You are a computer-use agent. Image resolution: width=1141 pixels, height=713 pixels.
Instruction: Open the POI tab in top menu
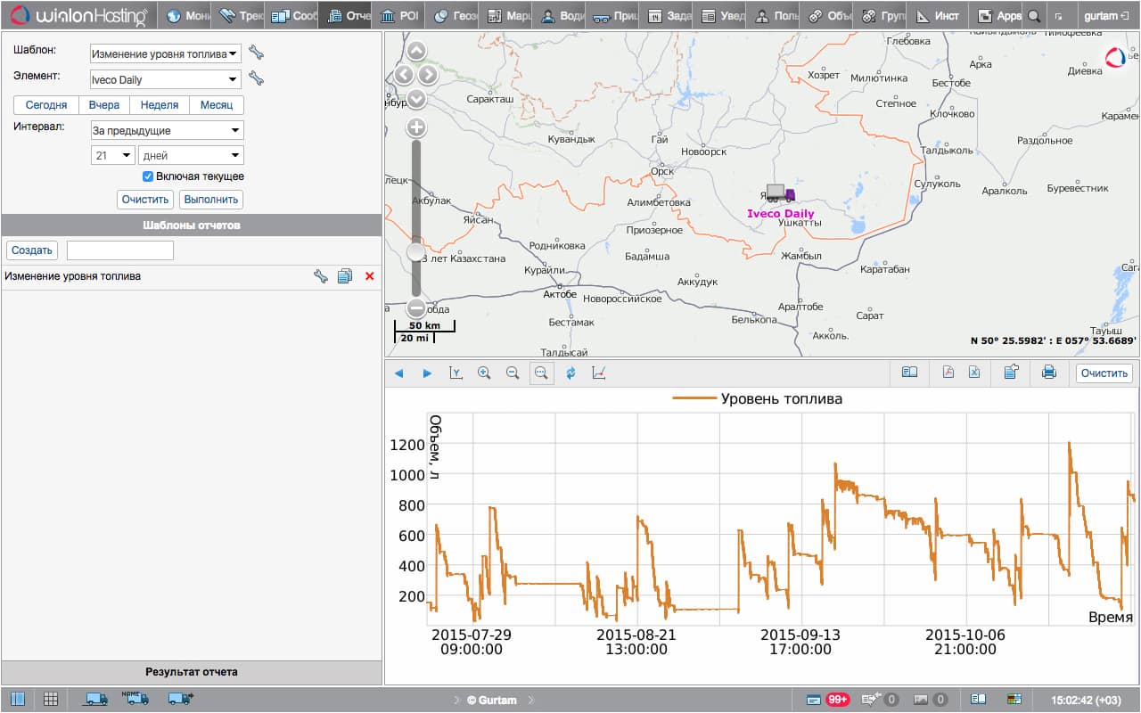(399, 16)
